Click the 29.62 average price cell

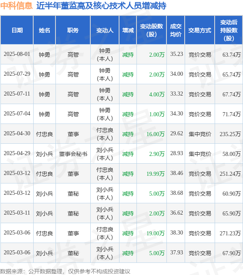click(x=177, y=133)
